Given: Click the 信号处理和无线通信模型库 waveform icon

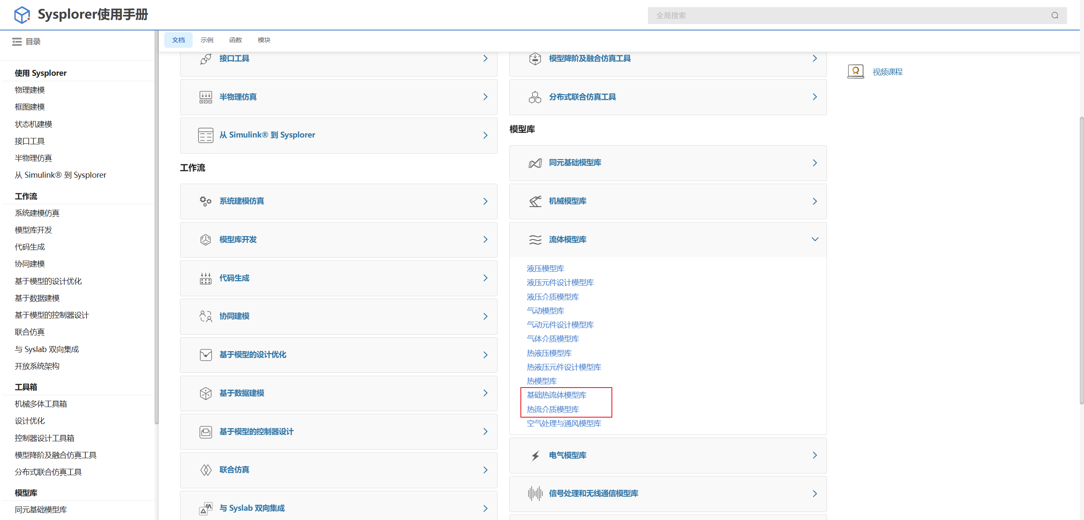Looking at the screenshot, I should pyautogui.click(x=535, y=494).
